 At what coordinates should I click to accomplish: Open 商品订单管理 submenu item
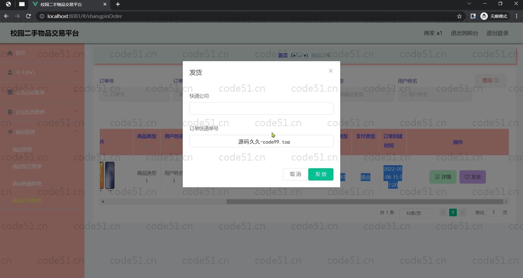(27, 200)
